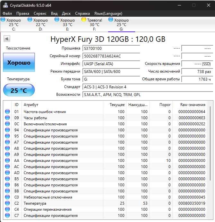Image resolution: width=215 pixels, height=222 pixels.
Task: Click status orb of attribute 94 row
Action: coord(7,130)
